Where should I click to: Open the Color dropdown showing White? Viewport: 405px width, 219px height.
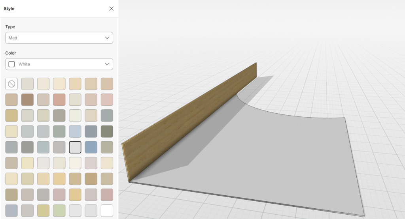point(59,64)
